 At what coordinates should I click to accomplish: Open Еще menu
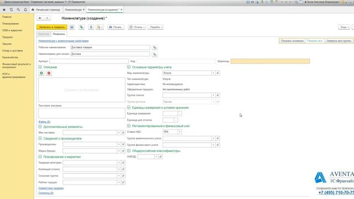(x=344, y=27)
